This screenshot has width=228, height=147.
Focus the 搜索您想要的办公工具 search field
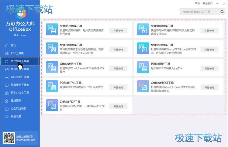pyautogui.click(x=199, y=12)
